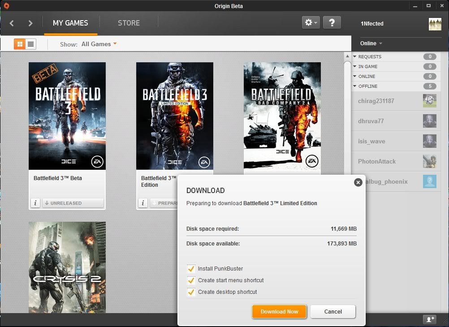Show info for Battlefield 3 Limited Edition
Image resolution: width=449 pixels, height=327 pixels.
[143, 203]
